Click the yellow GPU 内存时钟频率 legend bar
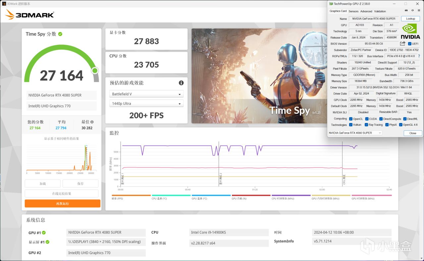The width and height of the screenshot is (424, 261). click(x=331, y=195)
